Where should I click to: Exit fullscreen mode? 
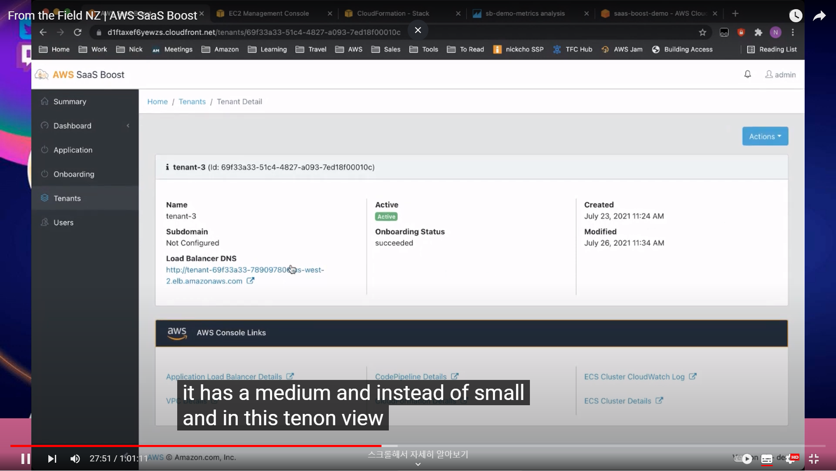coord(813,459)
